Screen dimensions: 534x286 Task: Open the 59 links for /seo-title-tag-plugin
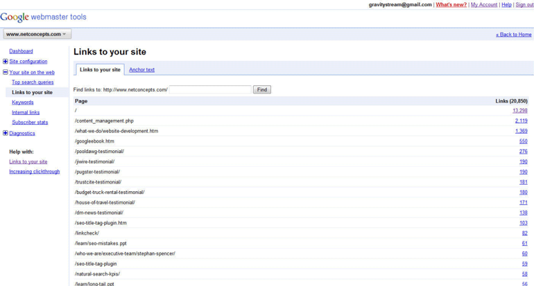click(x=525, y=264)
